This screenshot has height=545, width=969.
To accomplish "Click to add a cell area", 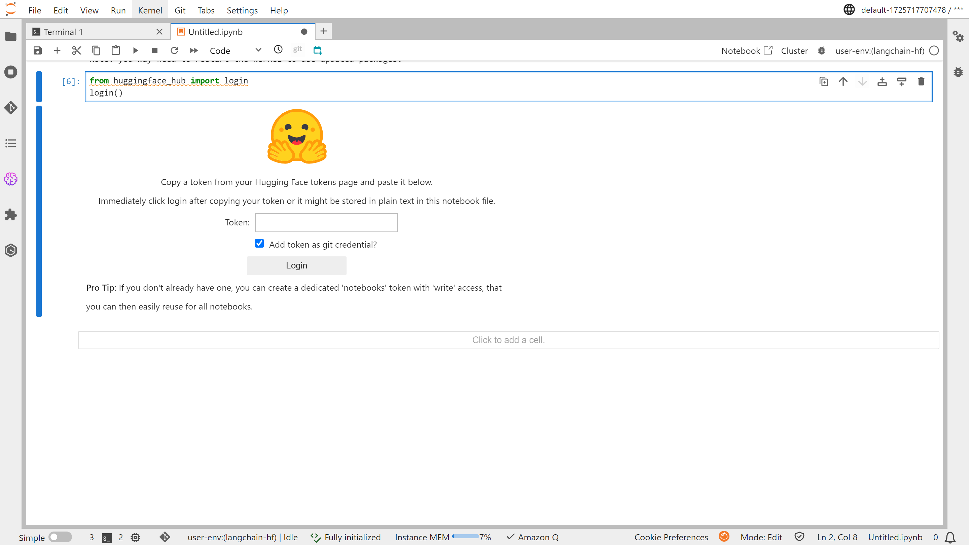I will (x=508, y=340).
